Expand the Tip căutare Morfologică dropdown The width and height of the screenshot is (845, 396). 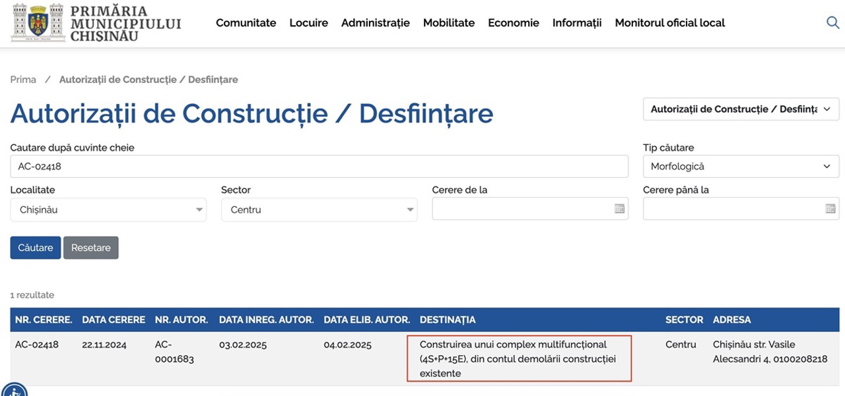(741, 167)
